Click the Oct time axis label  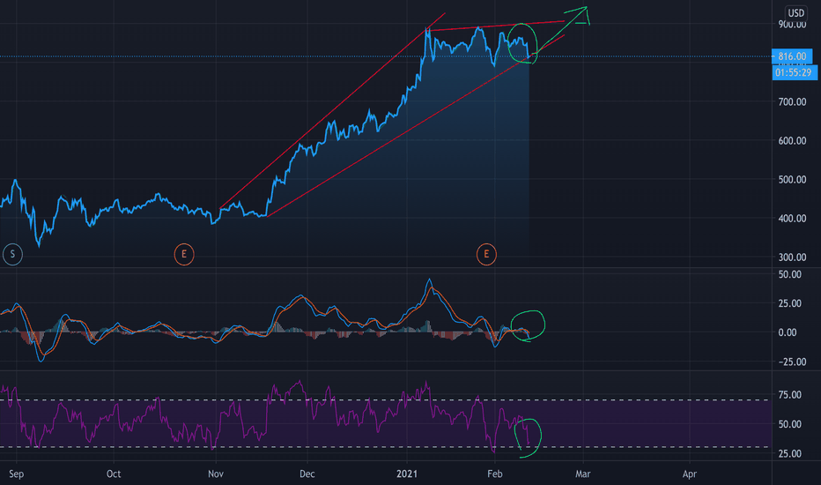(114, 474)
